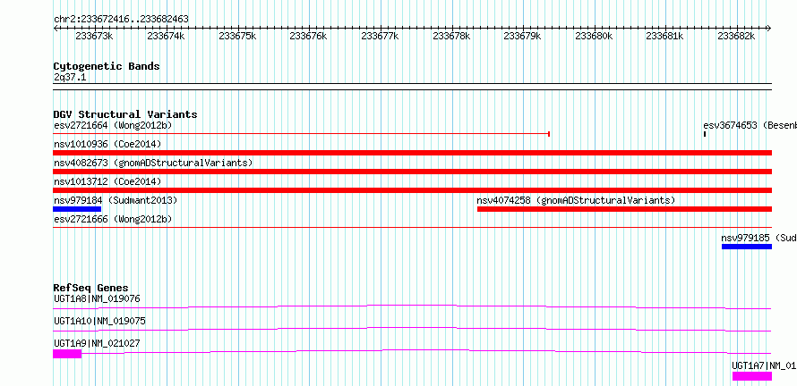The image size is (797, 386).
Task: Click the 233678k ruler position
Action: tap(452, 37)
